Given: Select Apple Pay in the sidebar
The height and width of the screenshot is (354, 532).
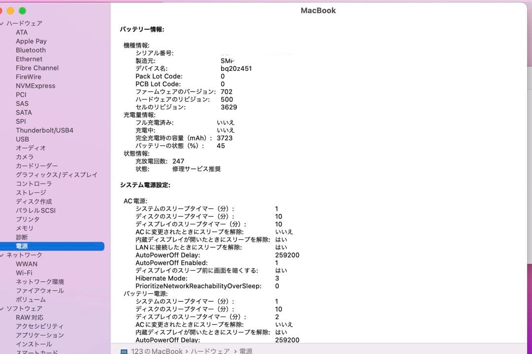Looking at the screenshot, I should point(31,41).
